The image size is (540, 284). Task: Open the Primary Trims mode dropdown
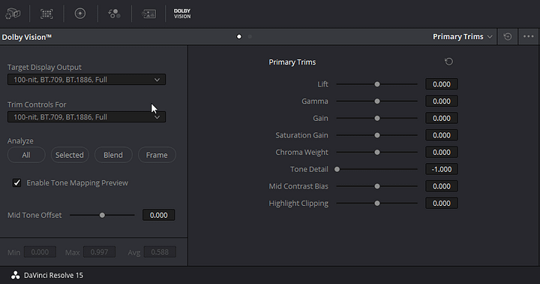(462, 37)
